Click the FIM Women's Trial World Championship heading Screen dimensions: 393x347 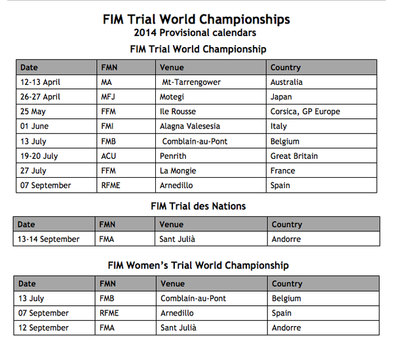click(x=198, y=265)
